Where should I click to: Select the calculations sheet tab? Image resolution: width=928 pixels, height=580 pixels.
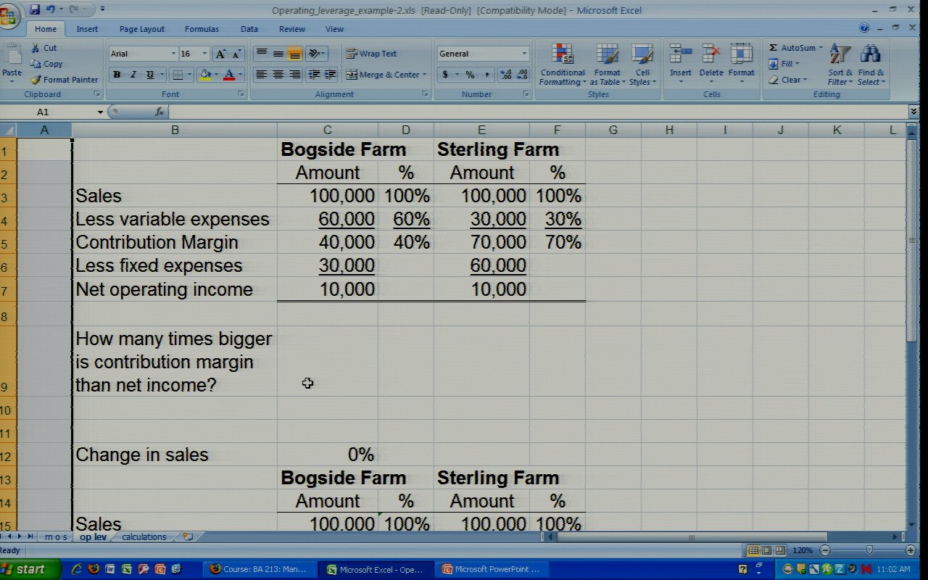(144, 537)
